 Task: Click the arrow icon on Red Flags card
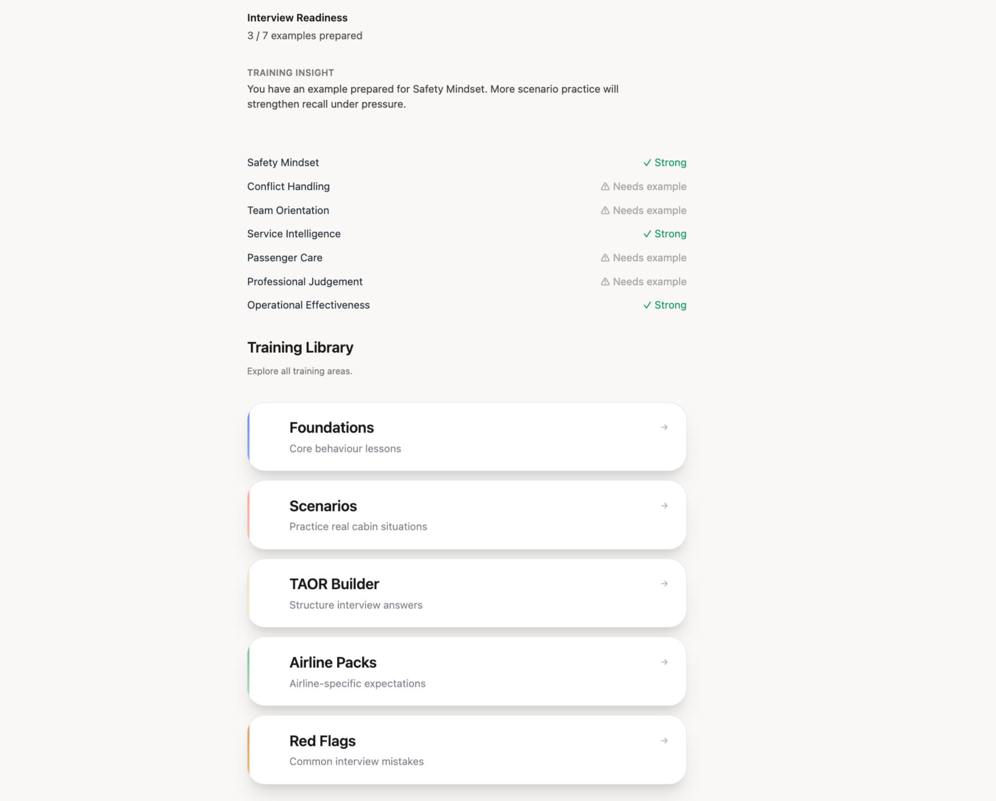pos(664,741)
